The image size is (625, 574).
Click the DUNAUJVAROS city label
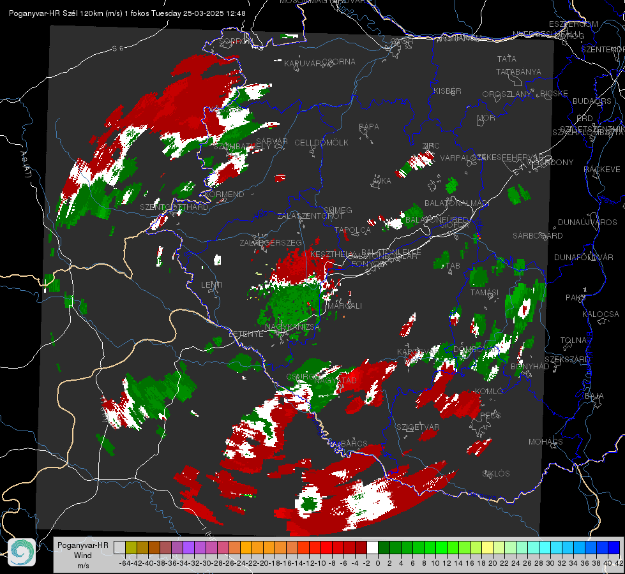pos(587,223)
